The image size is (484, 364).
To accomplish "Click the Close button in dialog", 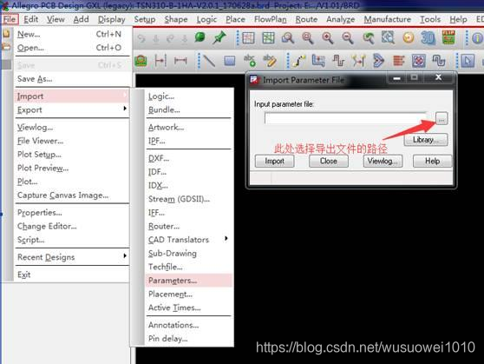I will pyautogui.click(x=329, y=161).
